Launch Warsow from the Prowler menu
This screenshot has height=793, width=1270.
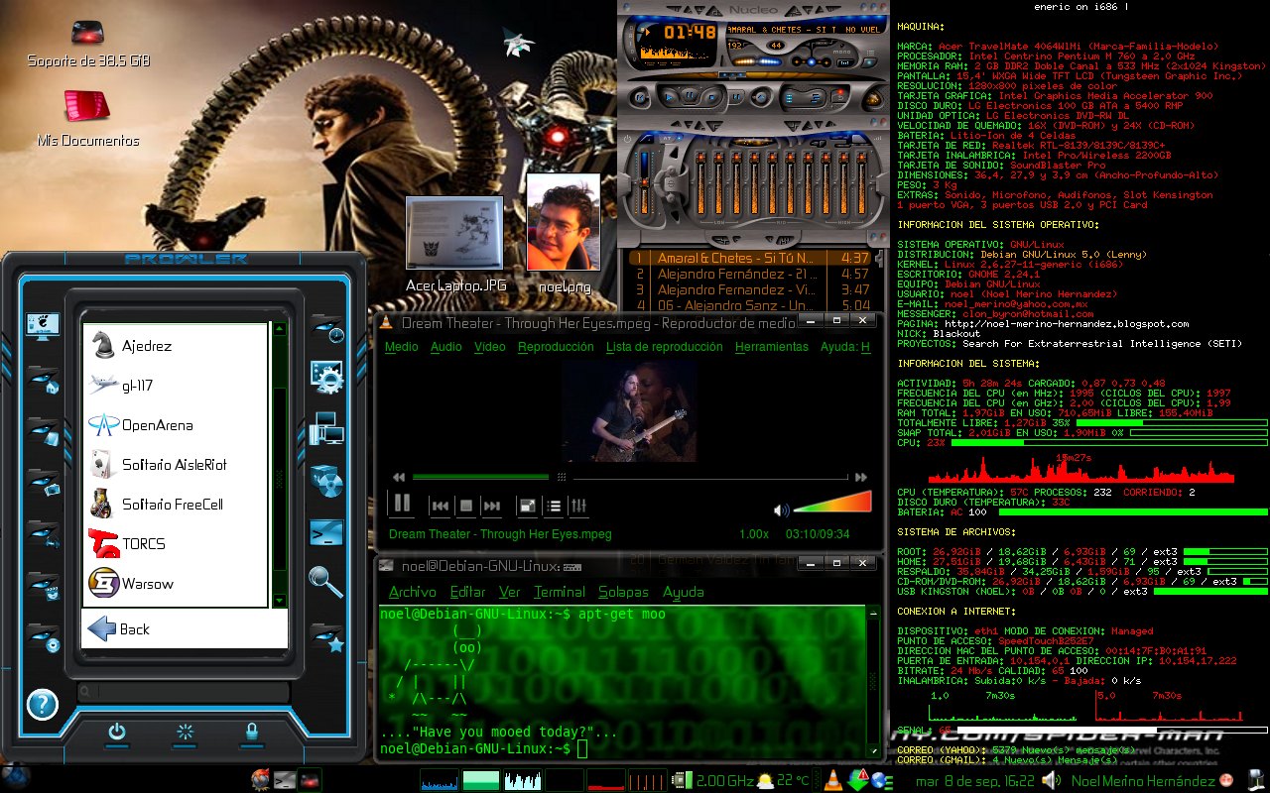point(175,584)
